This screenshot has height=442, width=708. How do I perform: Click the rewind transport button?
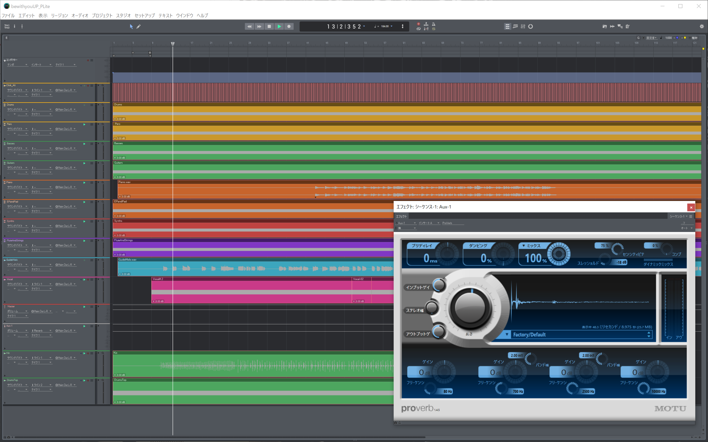point(249,26)
